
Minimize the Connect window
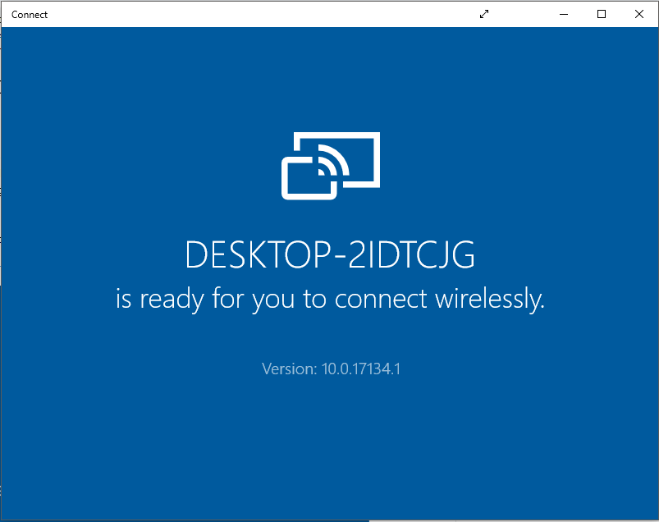564,14
